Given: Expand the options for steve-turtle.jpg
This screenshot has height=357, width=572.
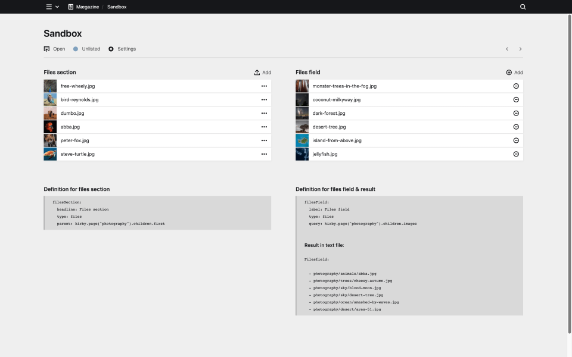Looking at the screenshot, I should [x=264, y=154].
